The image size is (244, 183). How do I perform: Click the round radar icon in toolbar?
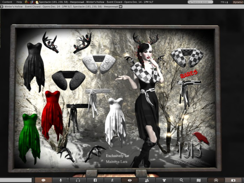tap(216, 180)
